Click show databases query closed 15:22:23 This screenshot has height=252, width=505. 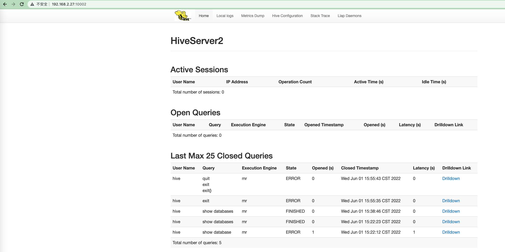coord(218,222)
